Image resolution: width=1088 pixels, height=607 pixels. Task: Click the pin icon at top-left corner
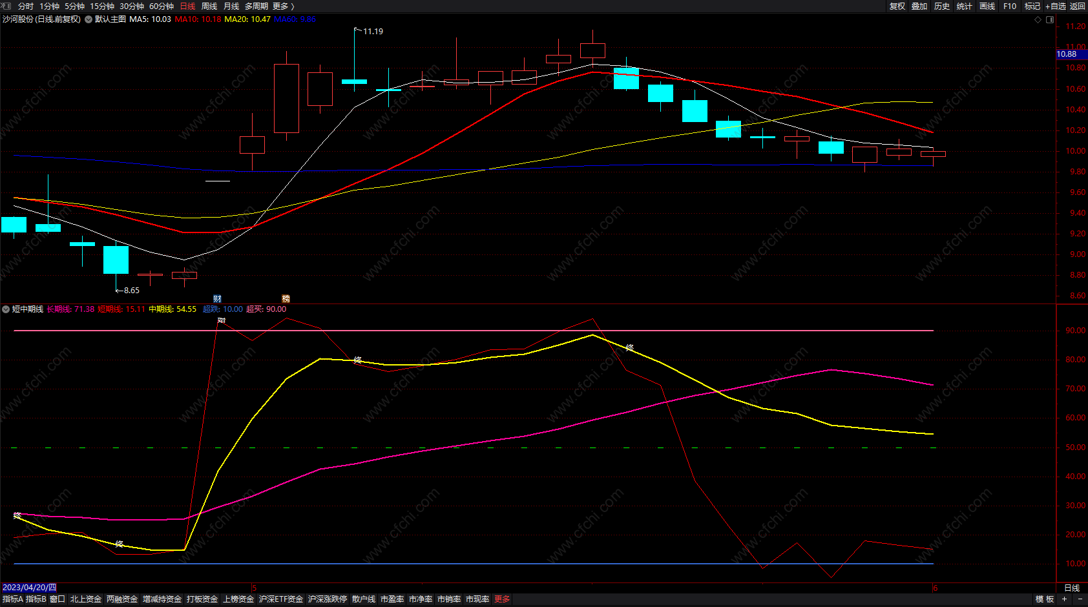tap(6, 6)
